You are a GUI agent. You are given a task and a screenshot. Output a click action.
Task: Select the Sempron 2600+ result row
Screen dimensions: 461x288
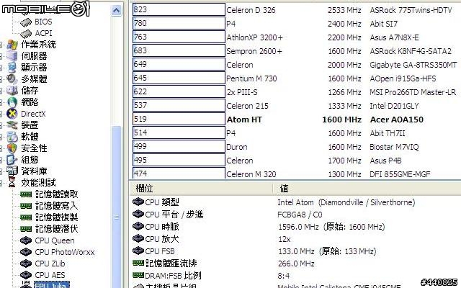pos(295,51)
